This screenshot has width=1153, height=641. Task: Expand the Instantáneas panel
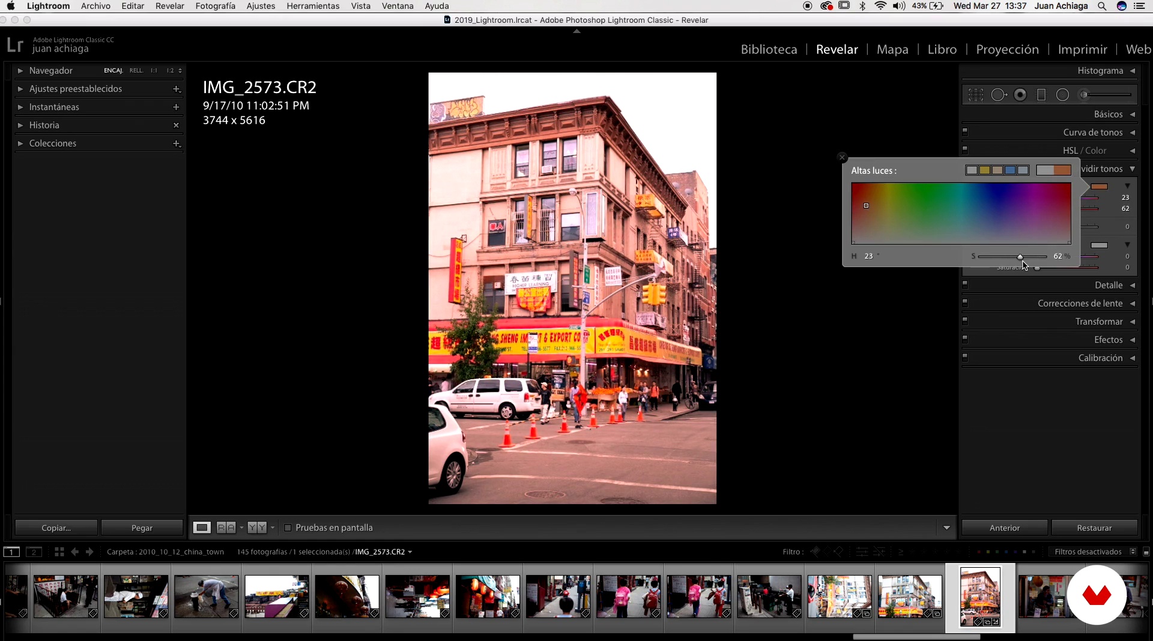tap(20, 107)
